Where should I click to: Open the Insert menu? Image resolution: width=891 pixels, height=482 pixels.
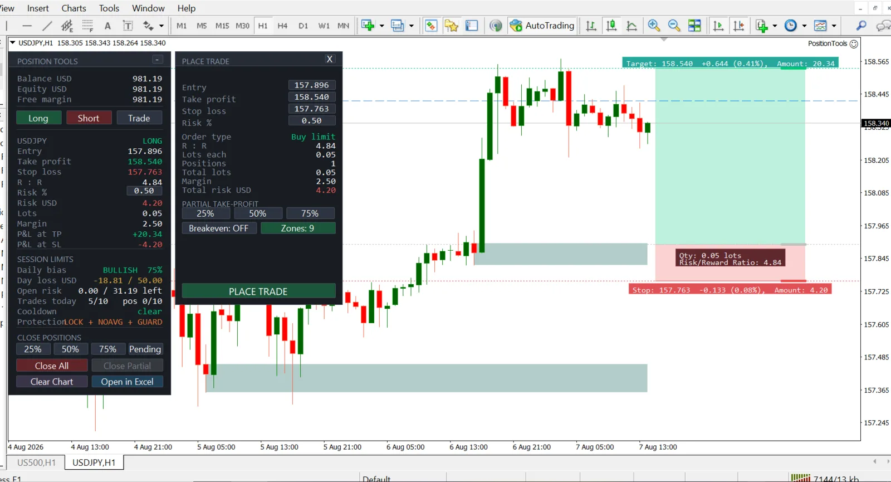tap(38, 8)
